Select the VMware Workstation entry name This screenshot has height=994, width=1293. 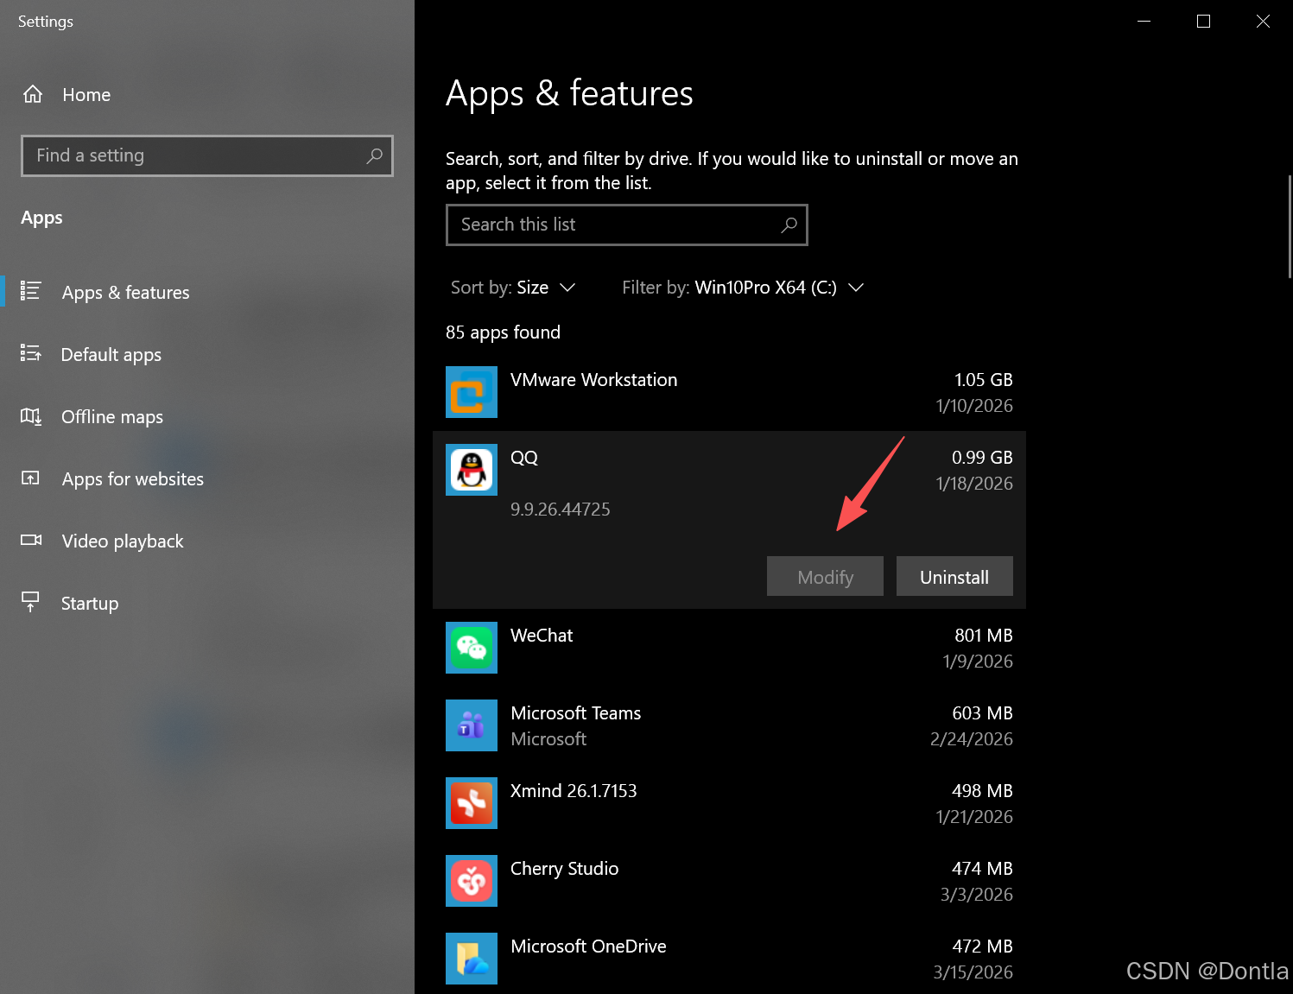tap(593, 380)
